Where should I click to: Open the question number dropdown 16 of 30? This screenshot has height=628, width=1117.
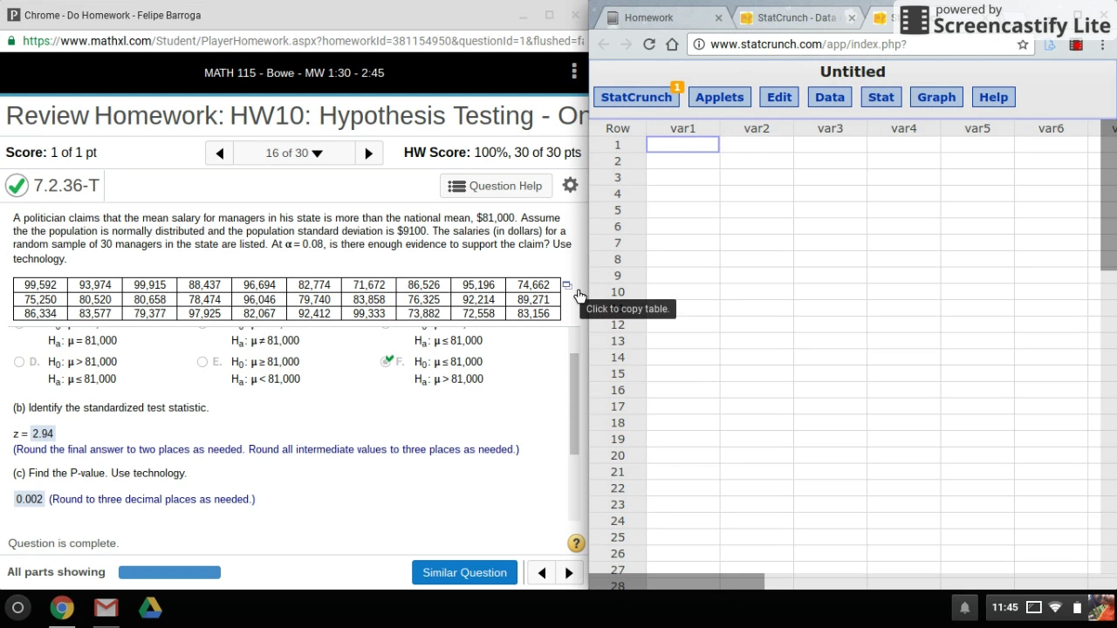point(294,153)
